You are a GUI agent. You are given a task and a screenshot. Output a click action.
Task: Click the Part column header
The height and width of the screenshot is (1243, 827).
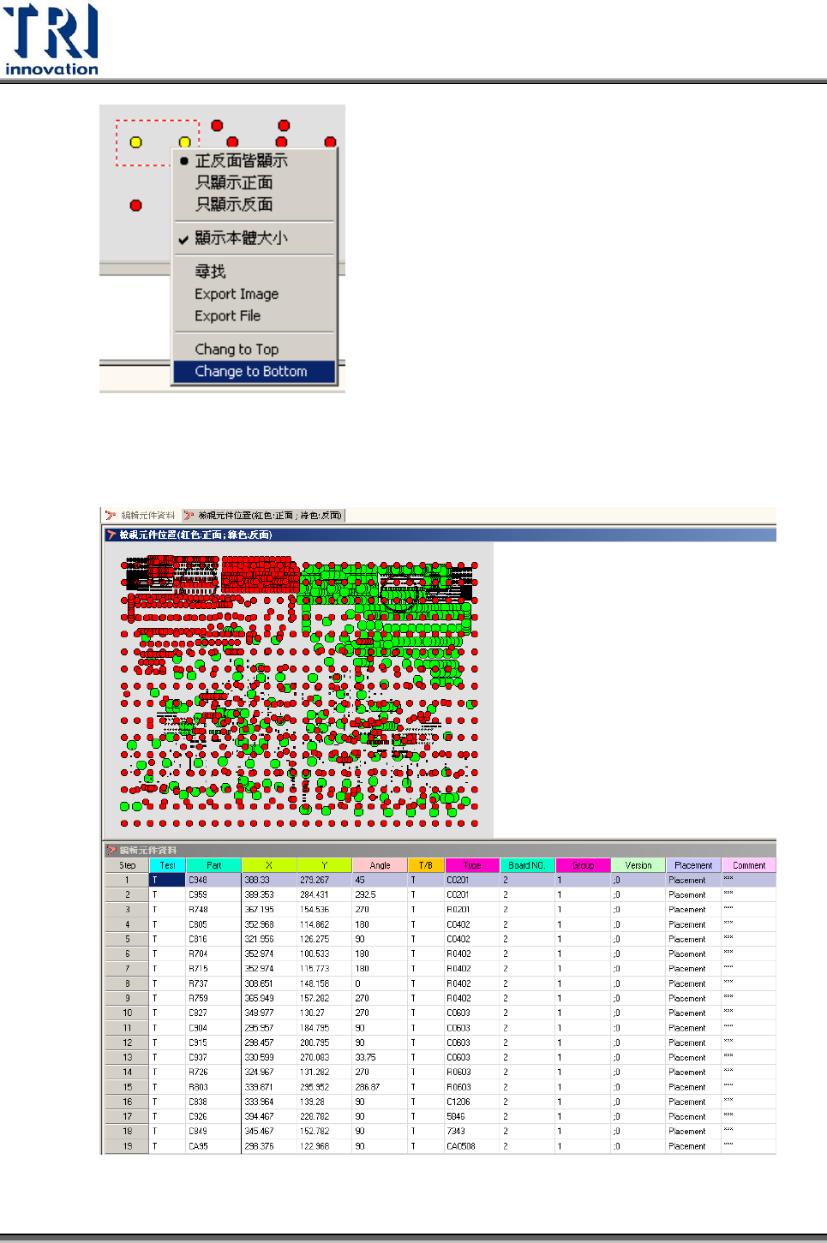[x=214, y=865]
